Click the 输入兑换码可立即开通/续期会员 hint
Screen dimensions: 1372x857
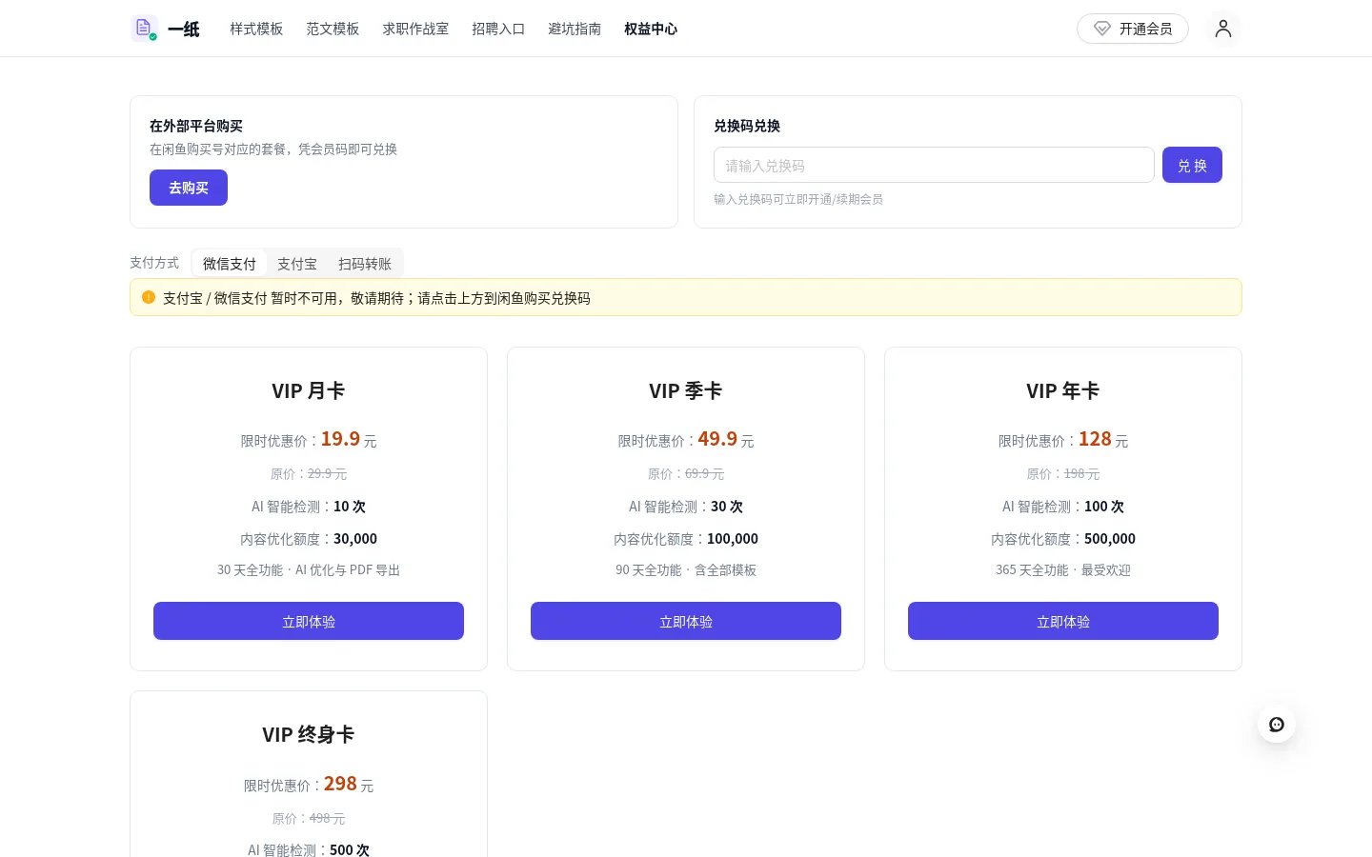pos(798,199)
